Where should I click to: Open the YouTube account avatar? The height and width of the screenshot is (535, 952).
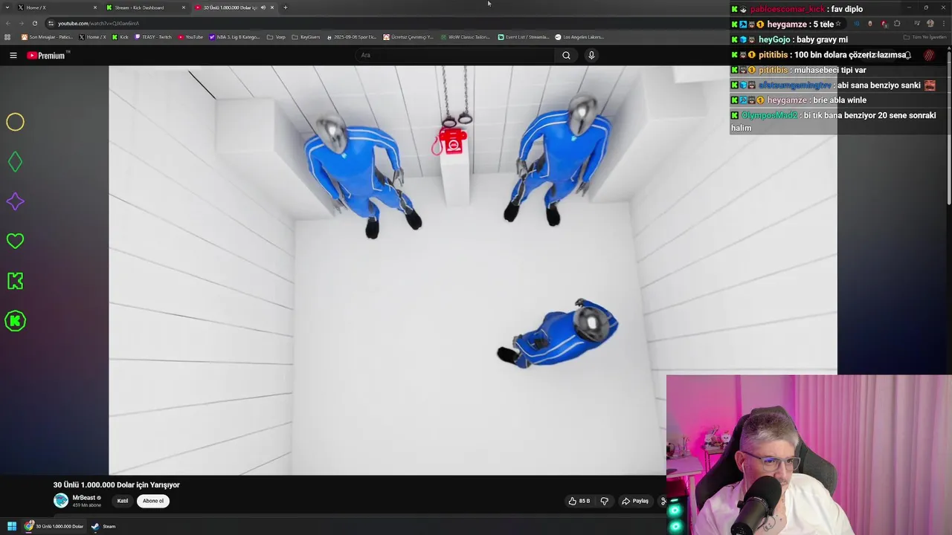tap(929, 55)
